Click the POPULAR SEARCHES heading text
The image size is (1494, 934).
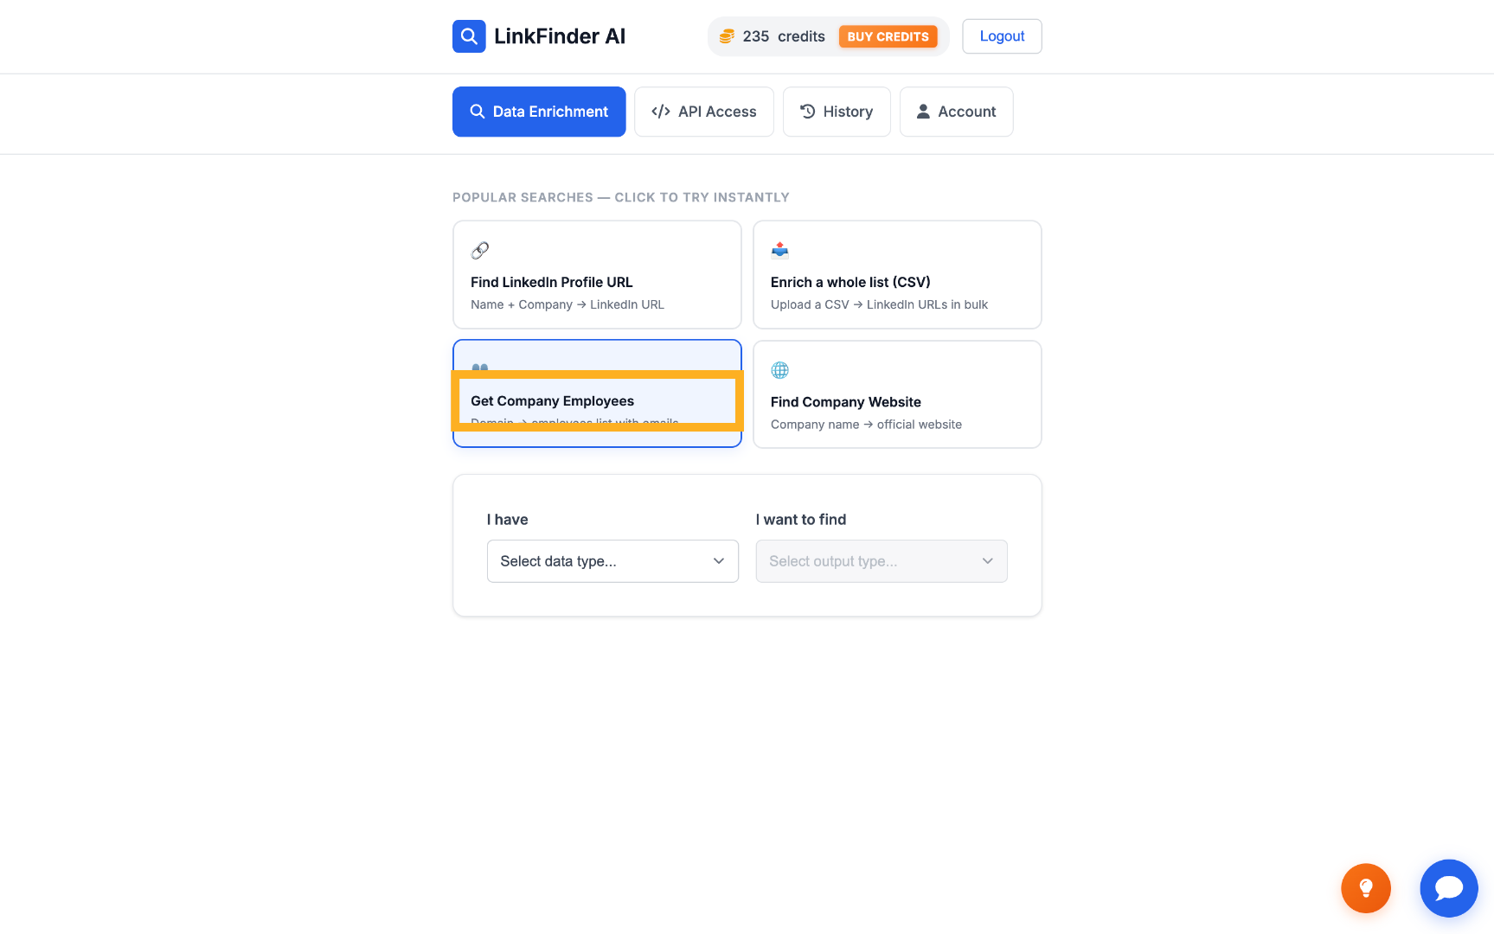[x=621, y=197]
